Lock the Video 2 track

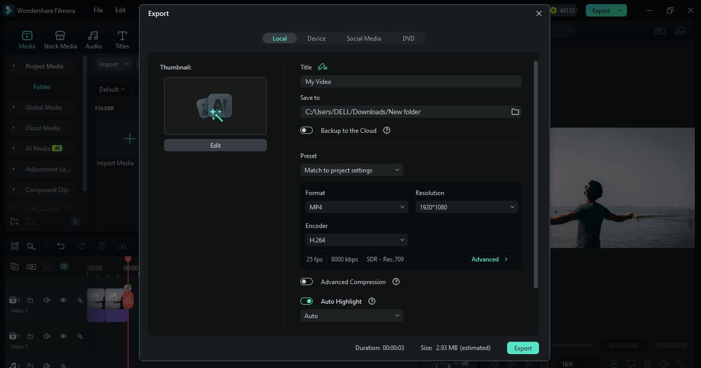coord(30,300)
